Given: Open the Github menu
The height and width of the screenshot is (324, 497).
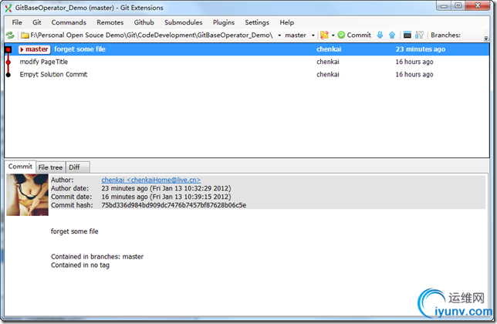Looking at the screenshot, I should pos(144,22).
